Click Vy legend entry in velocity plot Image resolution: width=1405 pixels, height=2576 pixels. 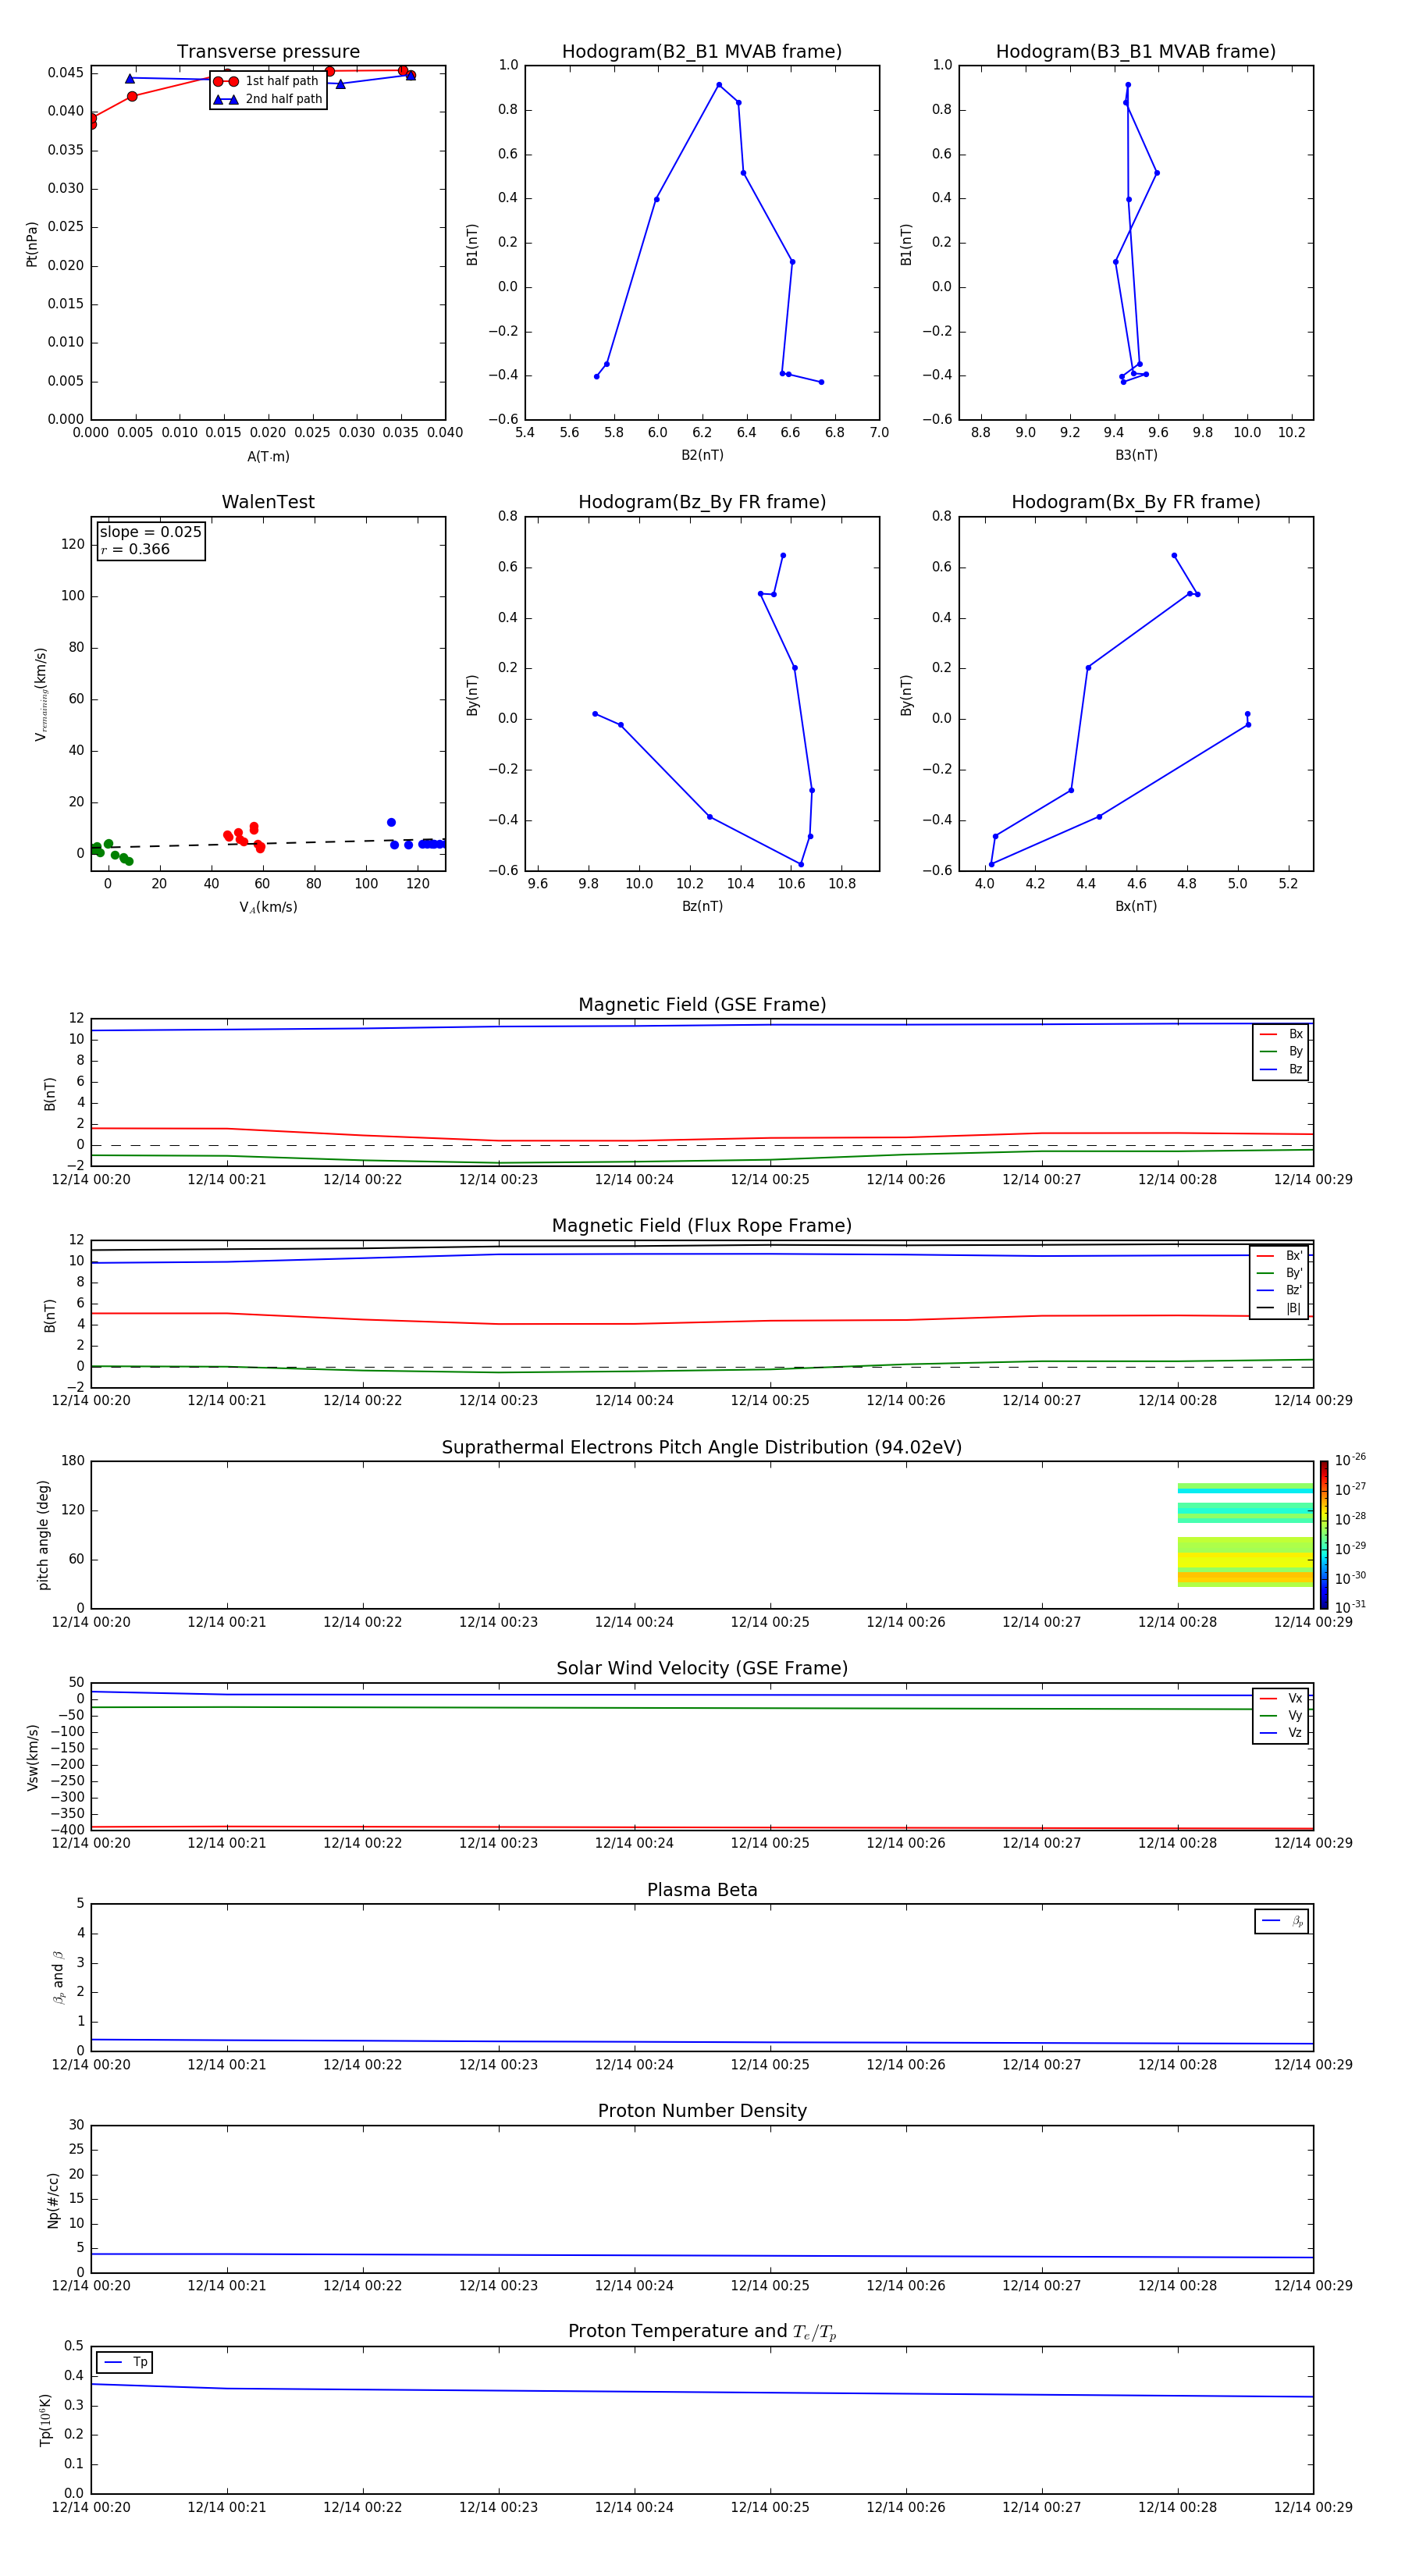point(1281,1715)
